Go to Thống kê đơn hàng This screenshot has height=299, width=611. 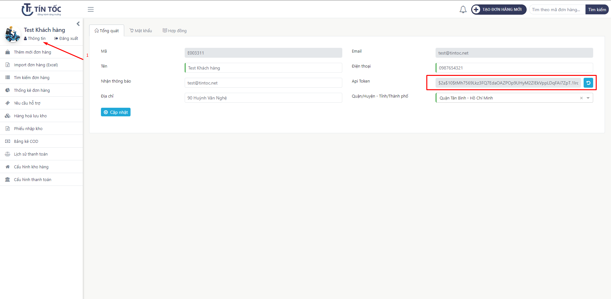(32, 90)
